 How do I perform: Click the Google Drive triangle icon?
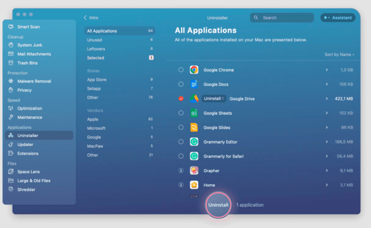(x=194, y=99)
